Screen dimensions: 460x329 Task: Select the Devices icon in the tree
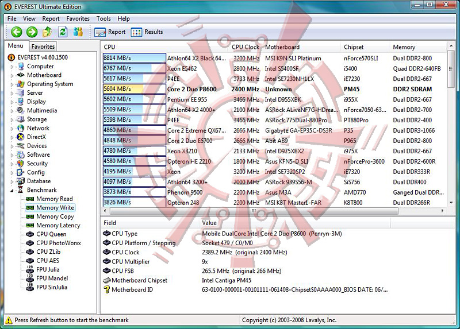click(x=21, y=146)
